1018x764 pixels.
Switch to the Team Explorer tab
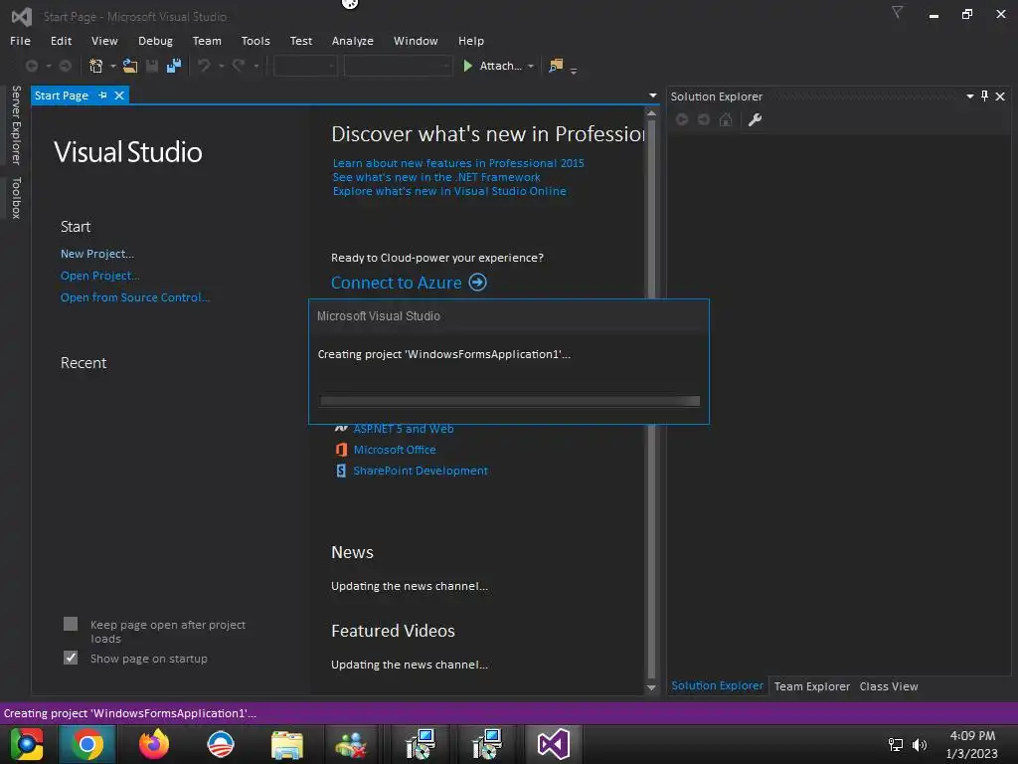(x=811, y=686)
